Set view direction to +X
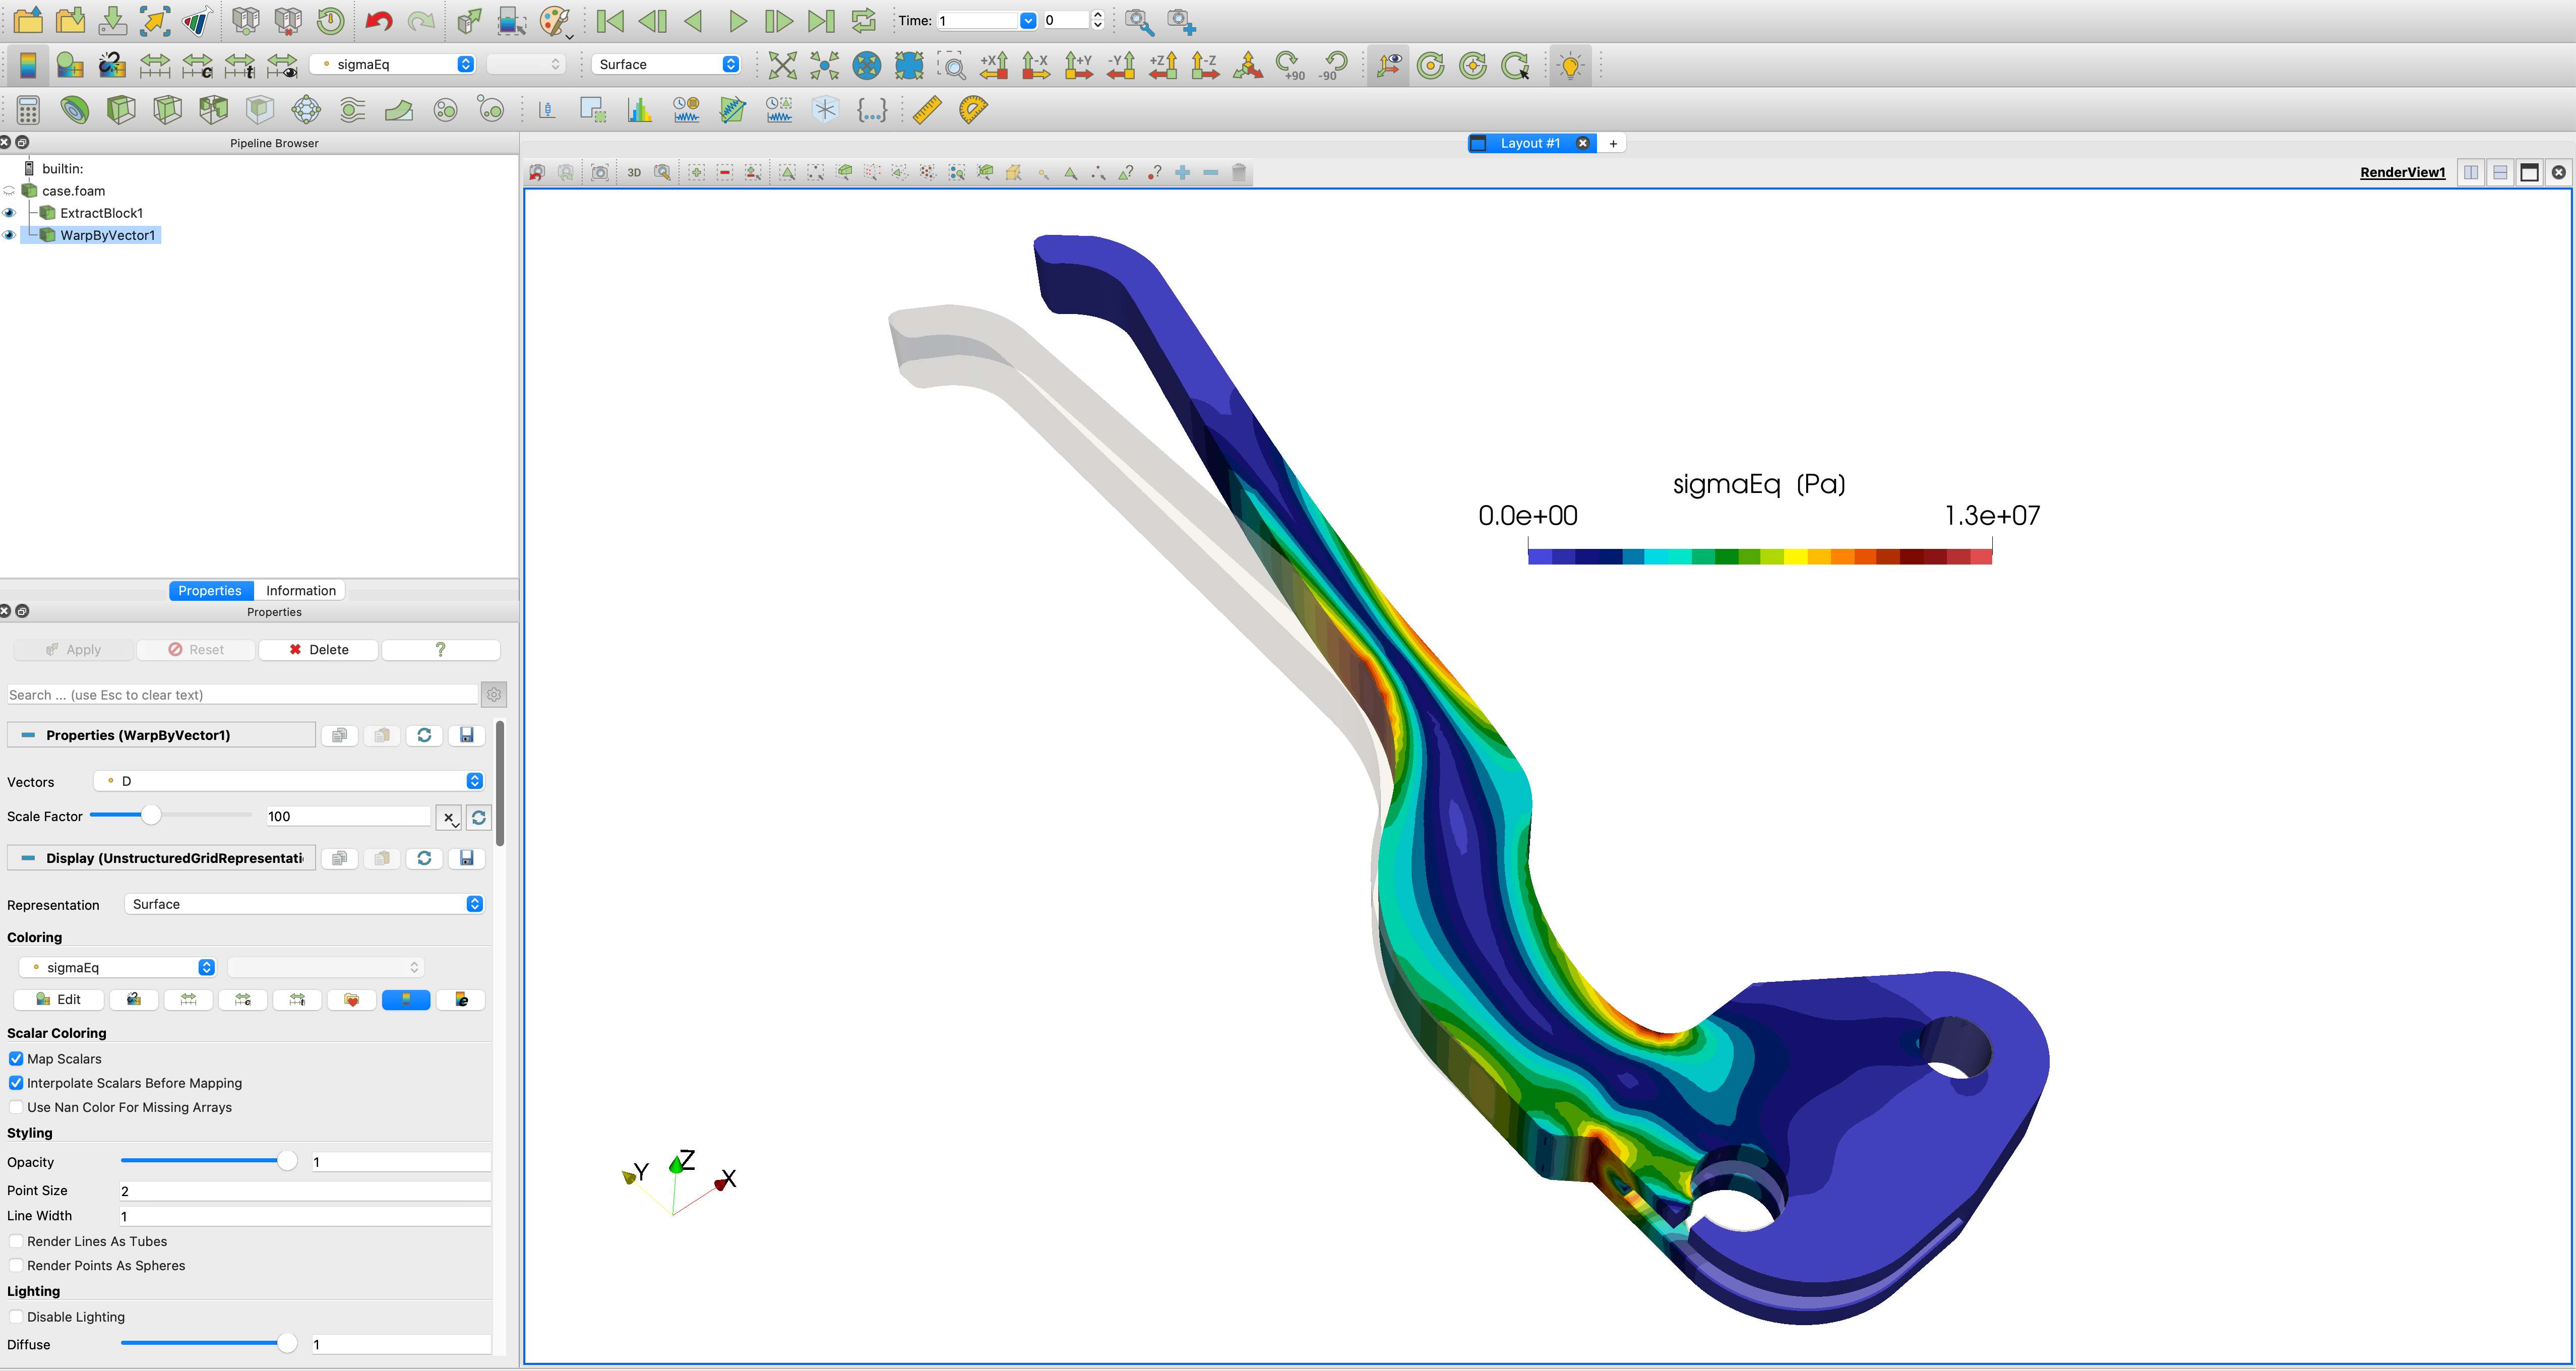The height and width of the screenshot is (1371, 2576). 994,65
